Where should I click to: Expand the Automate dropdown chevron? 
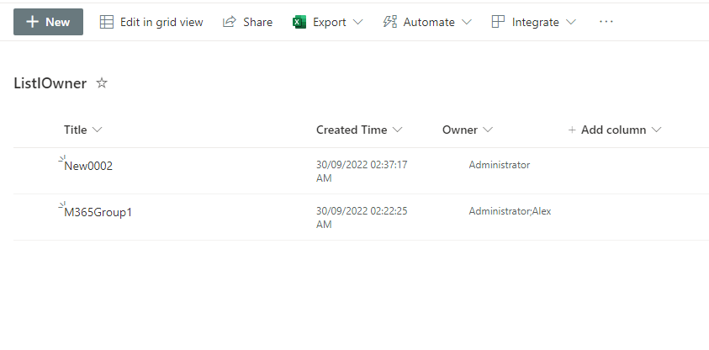[x=467, y=22]
